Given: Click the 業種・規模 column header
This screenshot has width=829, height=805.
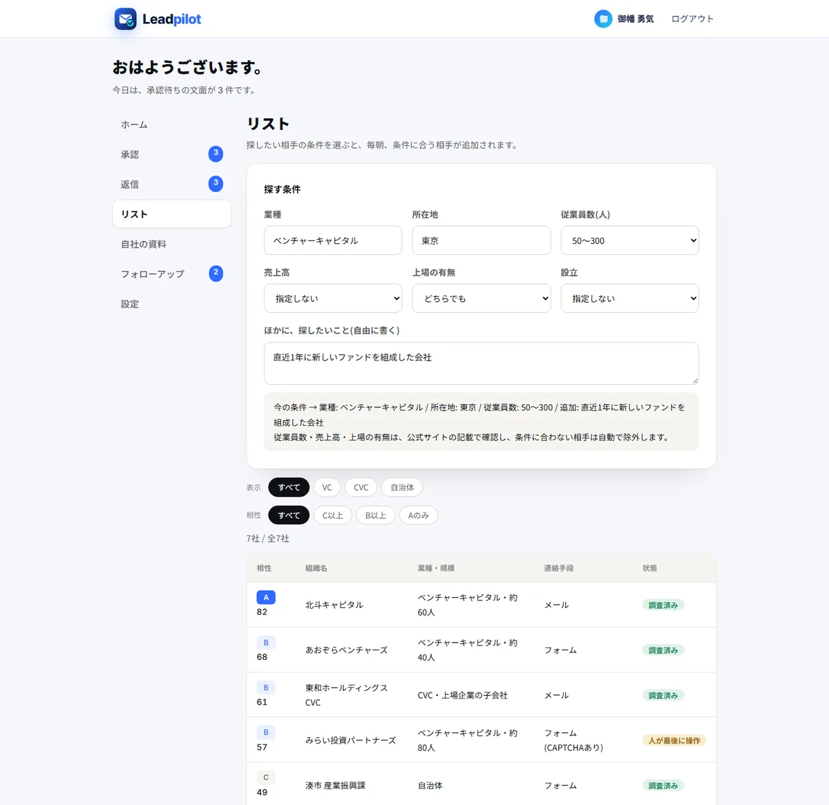Looking at the screenshot, I should (436, 568).
